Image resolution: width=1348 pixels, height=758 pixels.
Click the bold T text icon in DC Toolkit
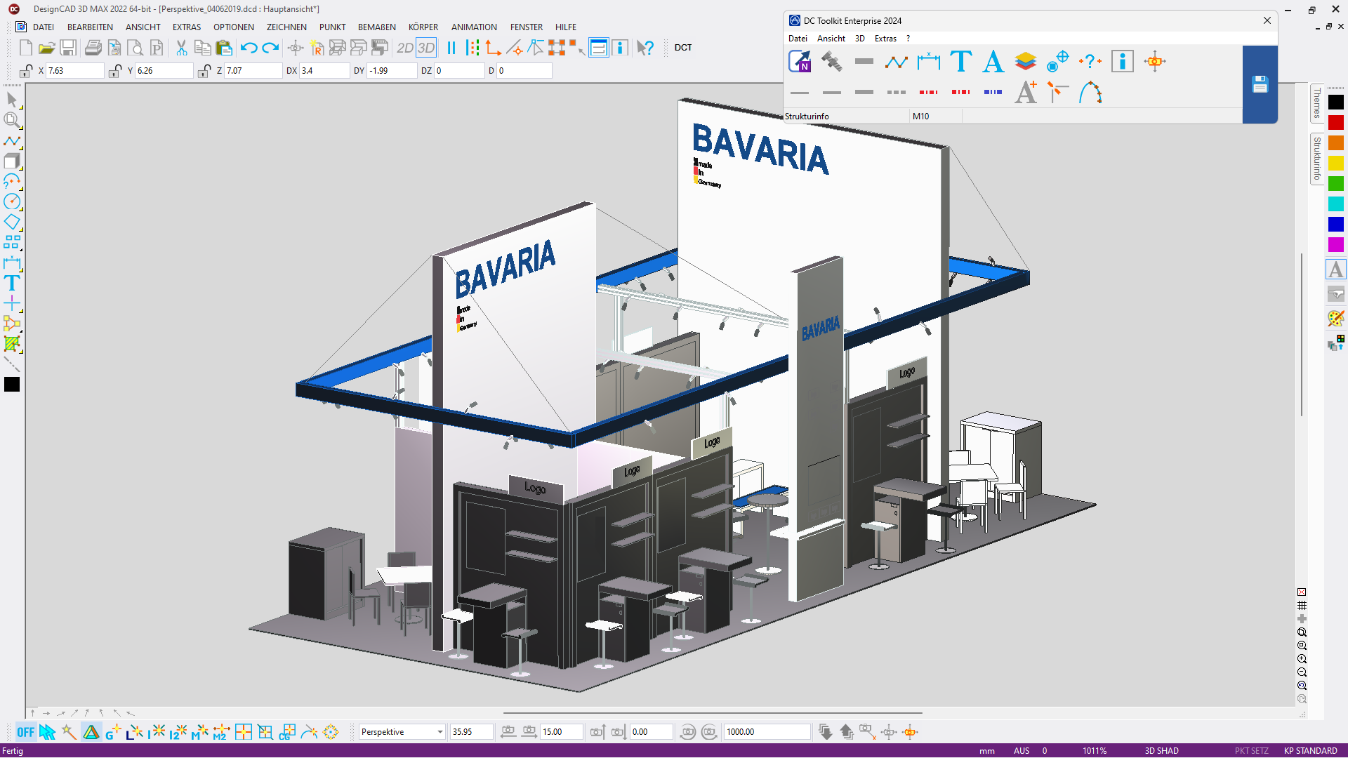(x=961, y=62)
